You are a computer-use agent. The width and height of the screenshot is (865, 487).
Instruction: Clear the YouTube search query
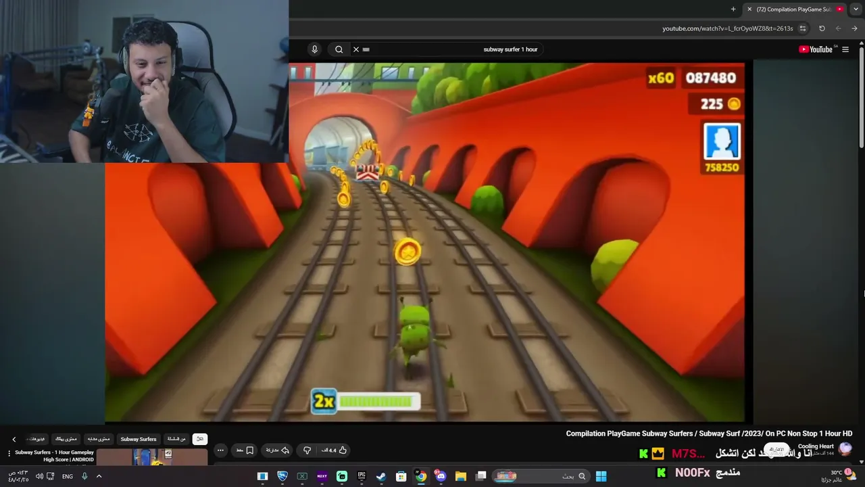click(x=356, y=49)
